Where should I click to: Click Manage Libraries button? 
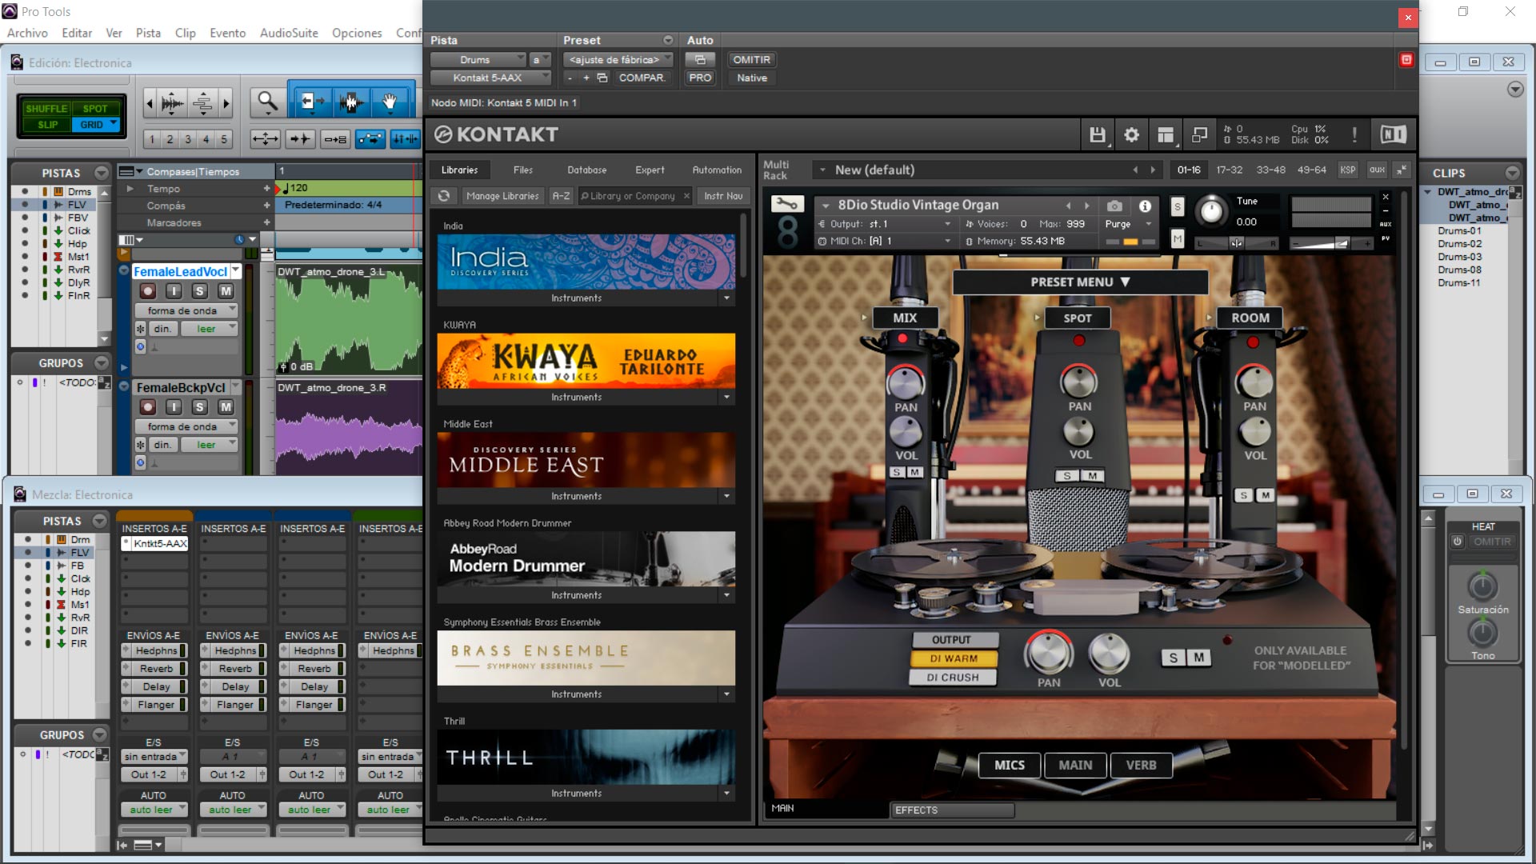(502, 196)
